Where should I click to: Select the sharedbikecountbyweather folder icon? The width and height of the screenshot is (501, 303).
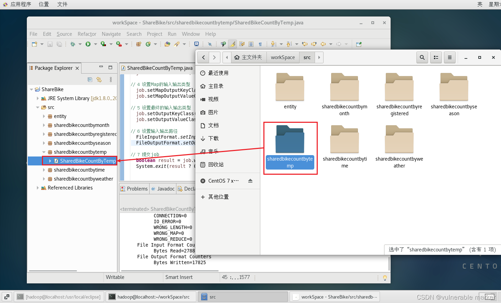[x=399, y=139]
